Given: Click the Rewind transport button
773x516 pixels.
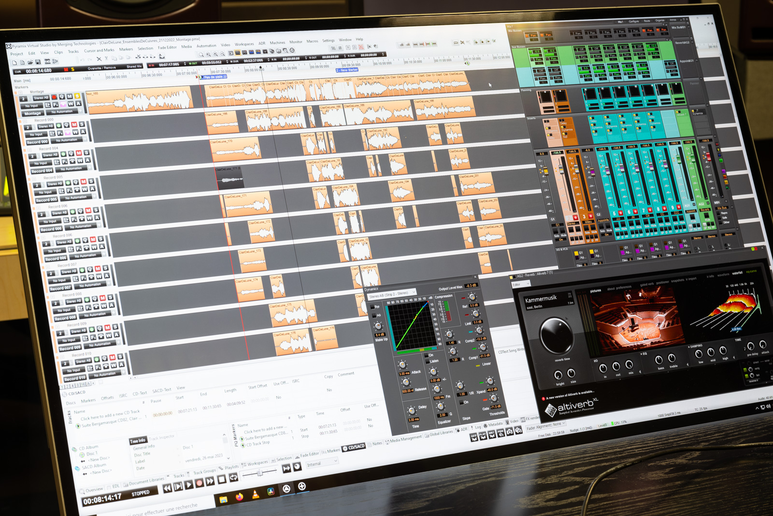Looking at the screenshot, I should coord(167,488).
